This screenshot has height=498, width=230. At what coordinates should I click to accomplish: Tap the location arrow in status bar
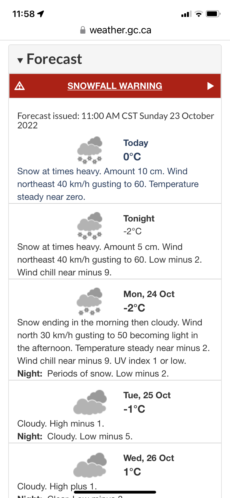pos(41,14)
